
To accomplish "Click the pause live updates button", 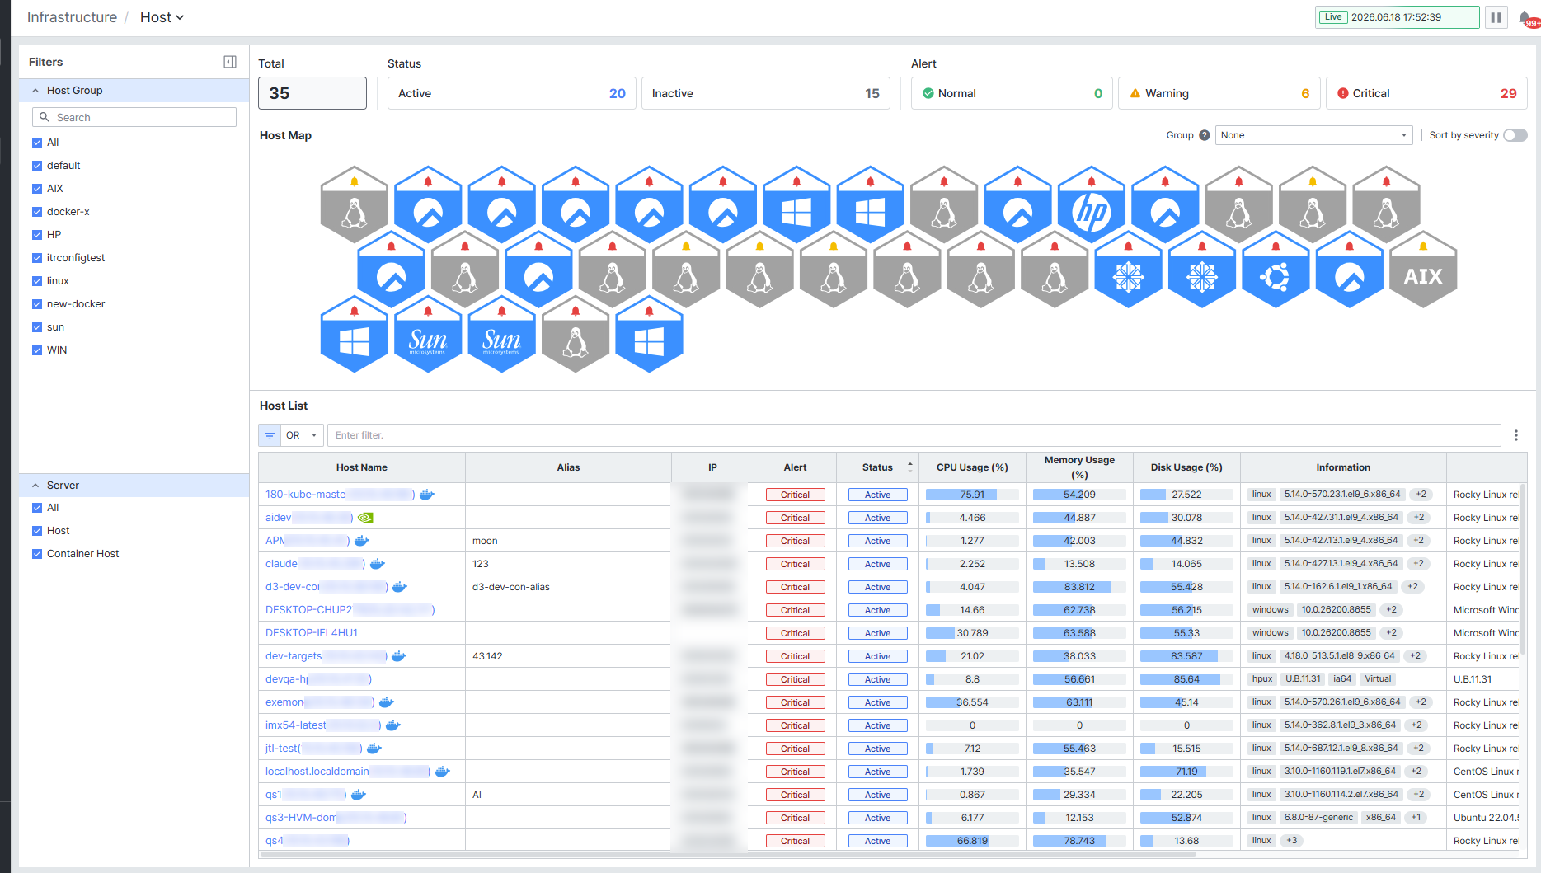I will click(x=1496, y=17).
